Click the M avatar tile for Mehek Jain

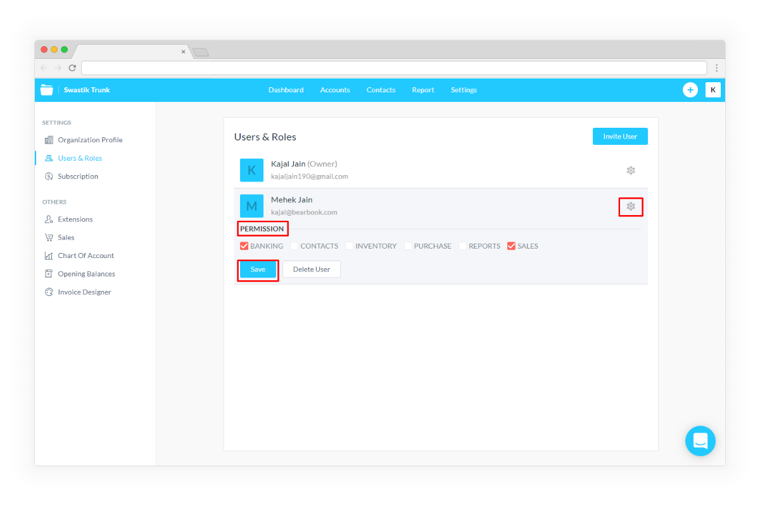[x=251, y=206]
